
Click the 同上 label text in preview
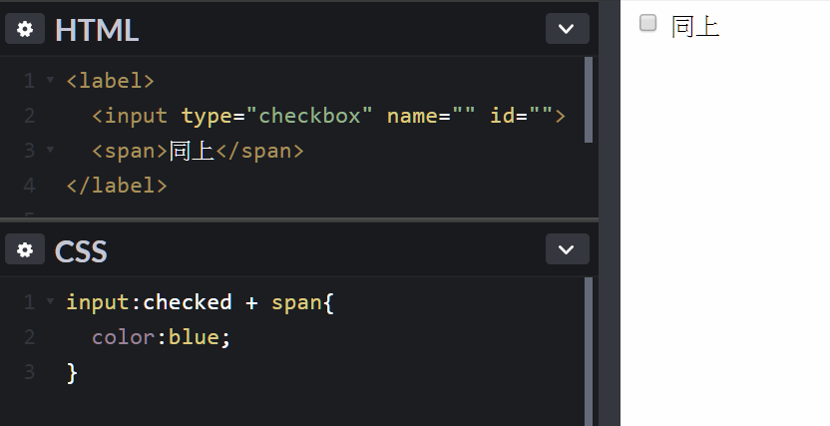click(695, 27)
